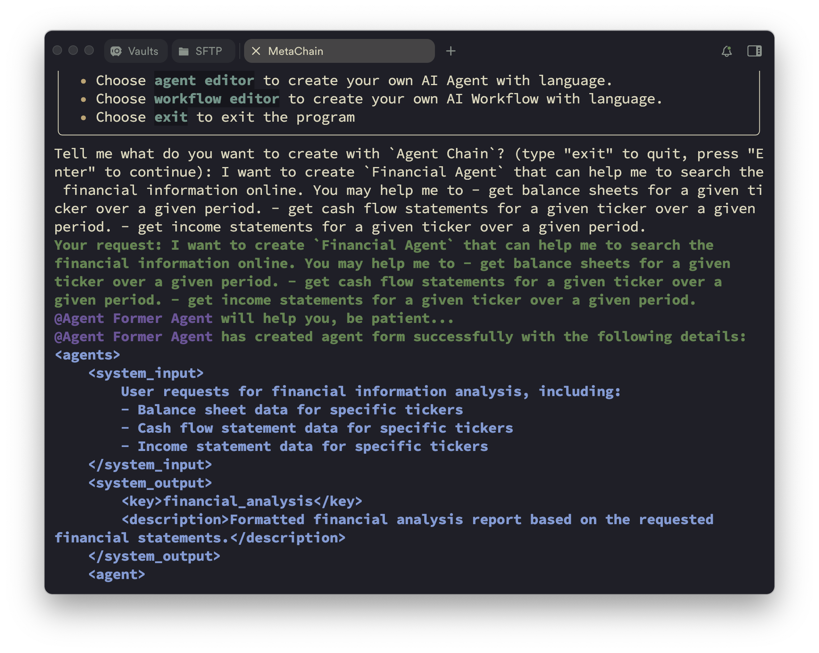Click the window's leftmost close button
This screenshot has width=819, height=653.
[x=58, y=51]
